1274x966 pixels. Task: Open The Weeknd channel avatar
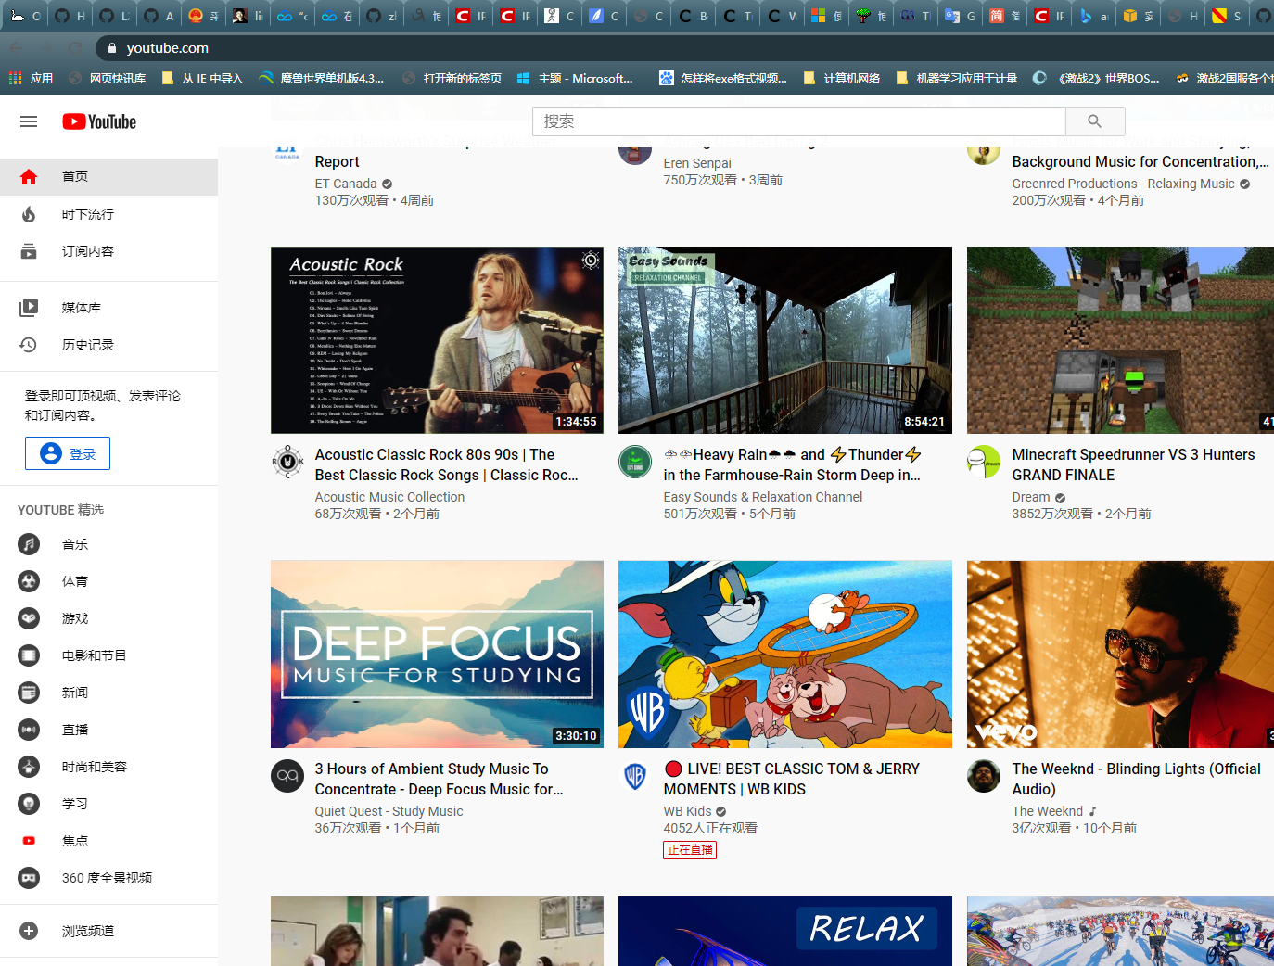(984, 776)
